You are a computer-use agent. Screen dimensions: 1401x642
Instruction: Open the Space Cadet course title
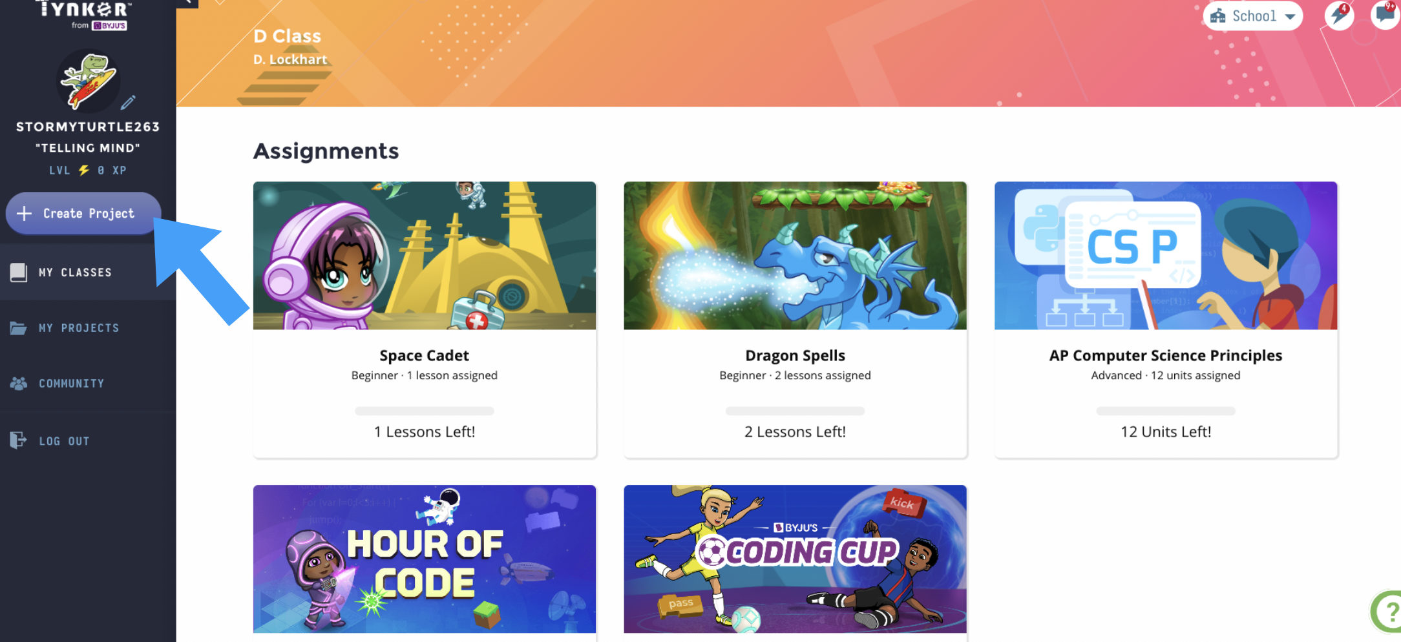tap(425, 356)
